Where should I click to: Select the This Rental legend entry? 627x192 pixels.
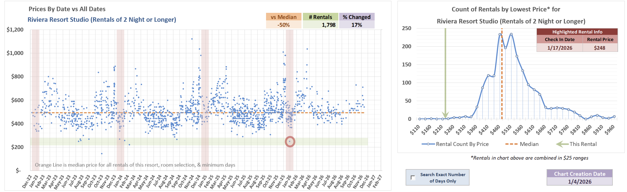tap(576, 144)
